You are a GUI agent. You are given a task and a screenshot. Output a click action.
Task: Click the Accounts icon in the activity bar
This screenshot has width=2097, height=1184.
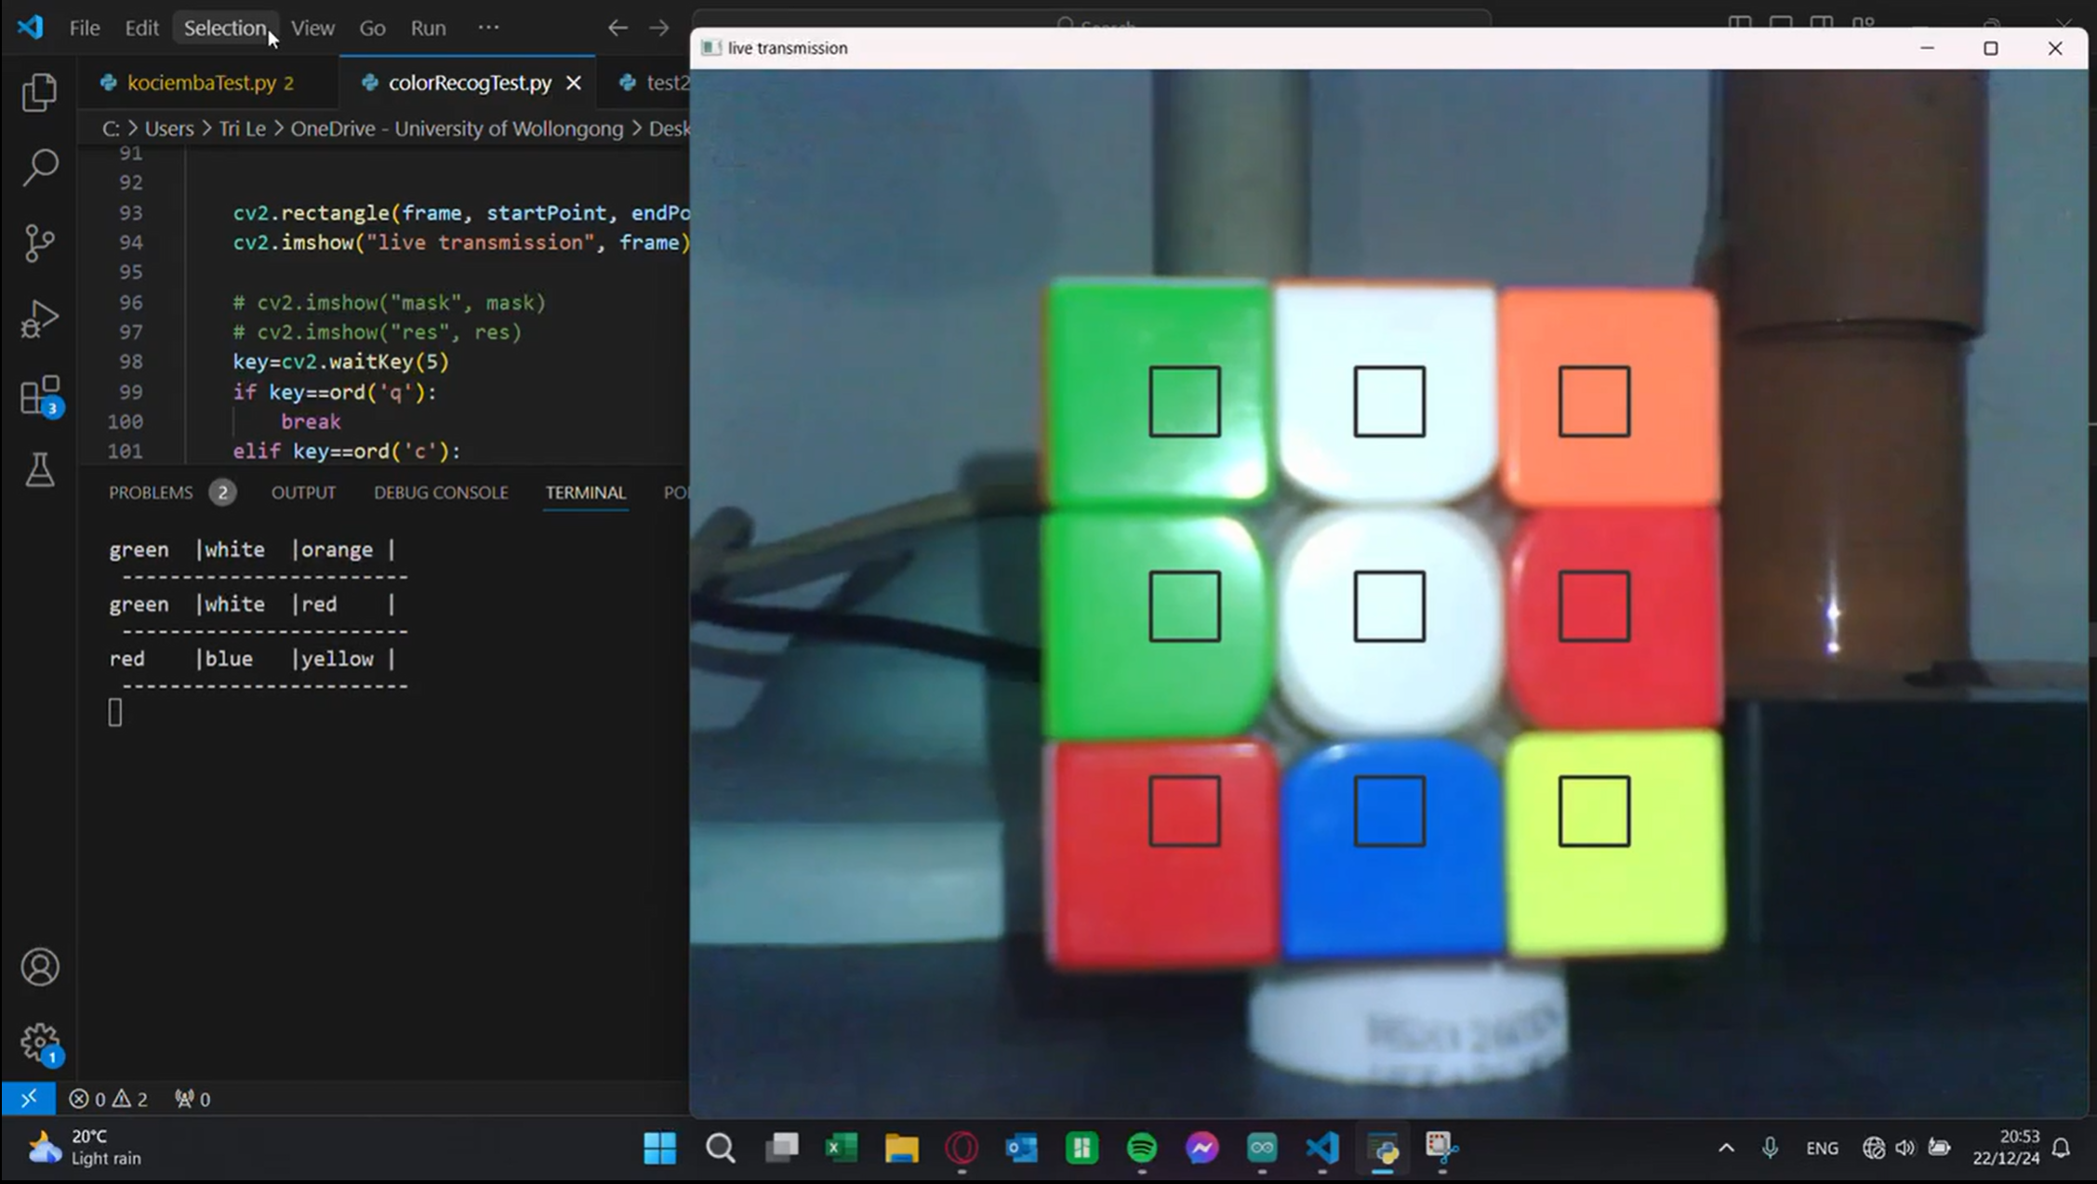(39, 967)
